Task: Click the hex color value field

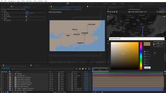Action: click(x=147, y=68)
